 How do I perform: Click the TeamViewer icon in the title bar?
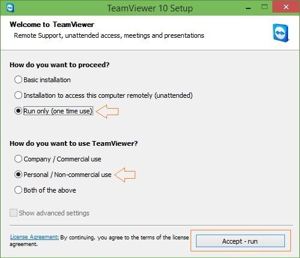(10, 8)
